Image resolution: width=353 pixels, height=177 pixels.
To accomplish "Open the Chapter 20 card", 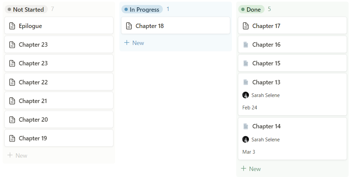I will [x=59, y=120].
